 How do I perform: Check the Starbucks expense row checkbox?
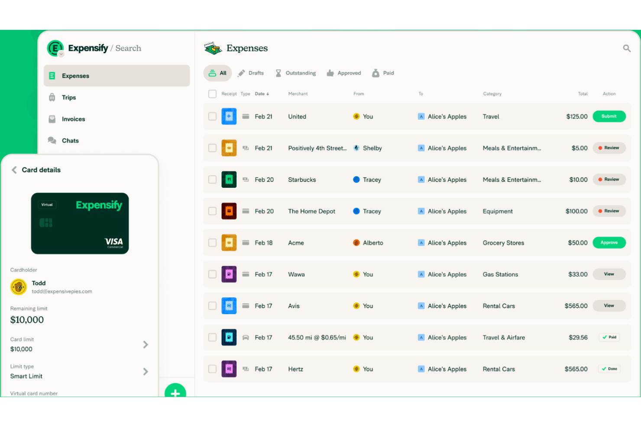point(212,179)
